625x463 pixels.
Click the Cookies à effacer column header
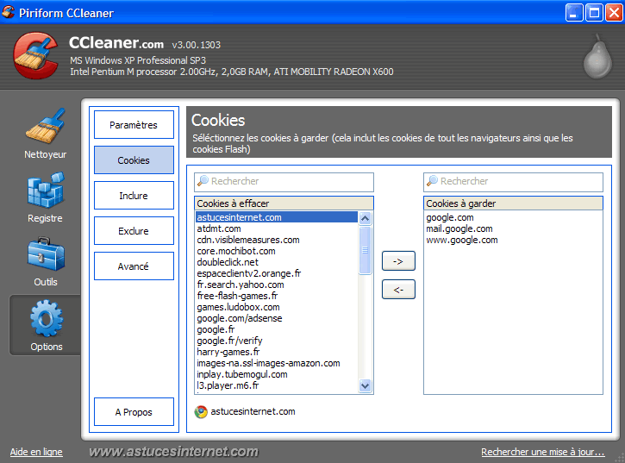click(284, 203)
